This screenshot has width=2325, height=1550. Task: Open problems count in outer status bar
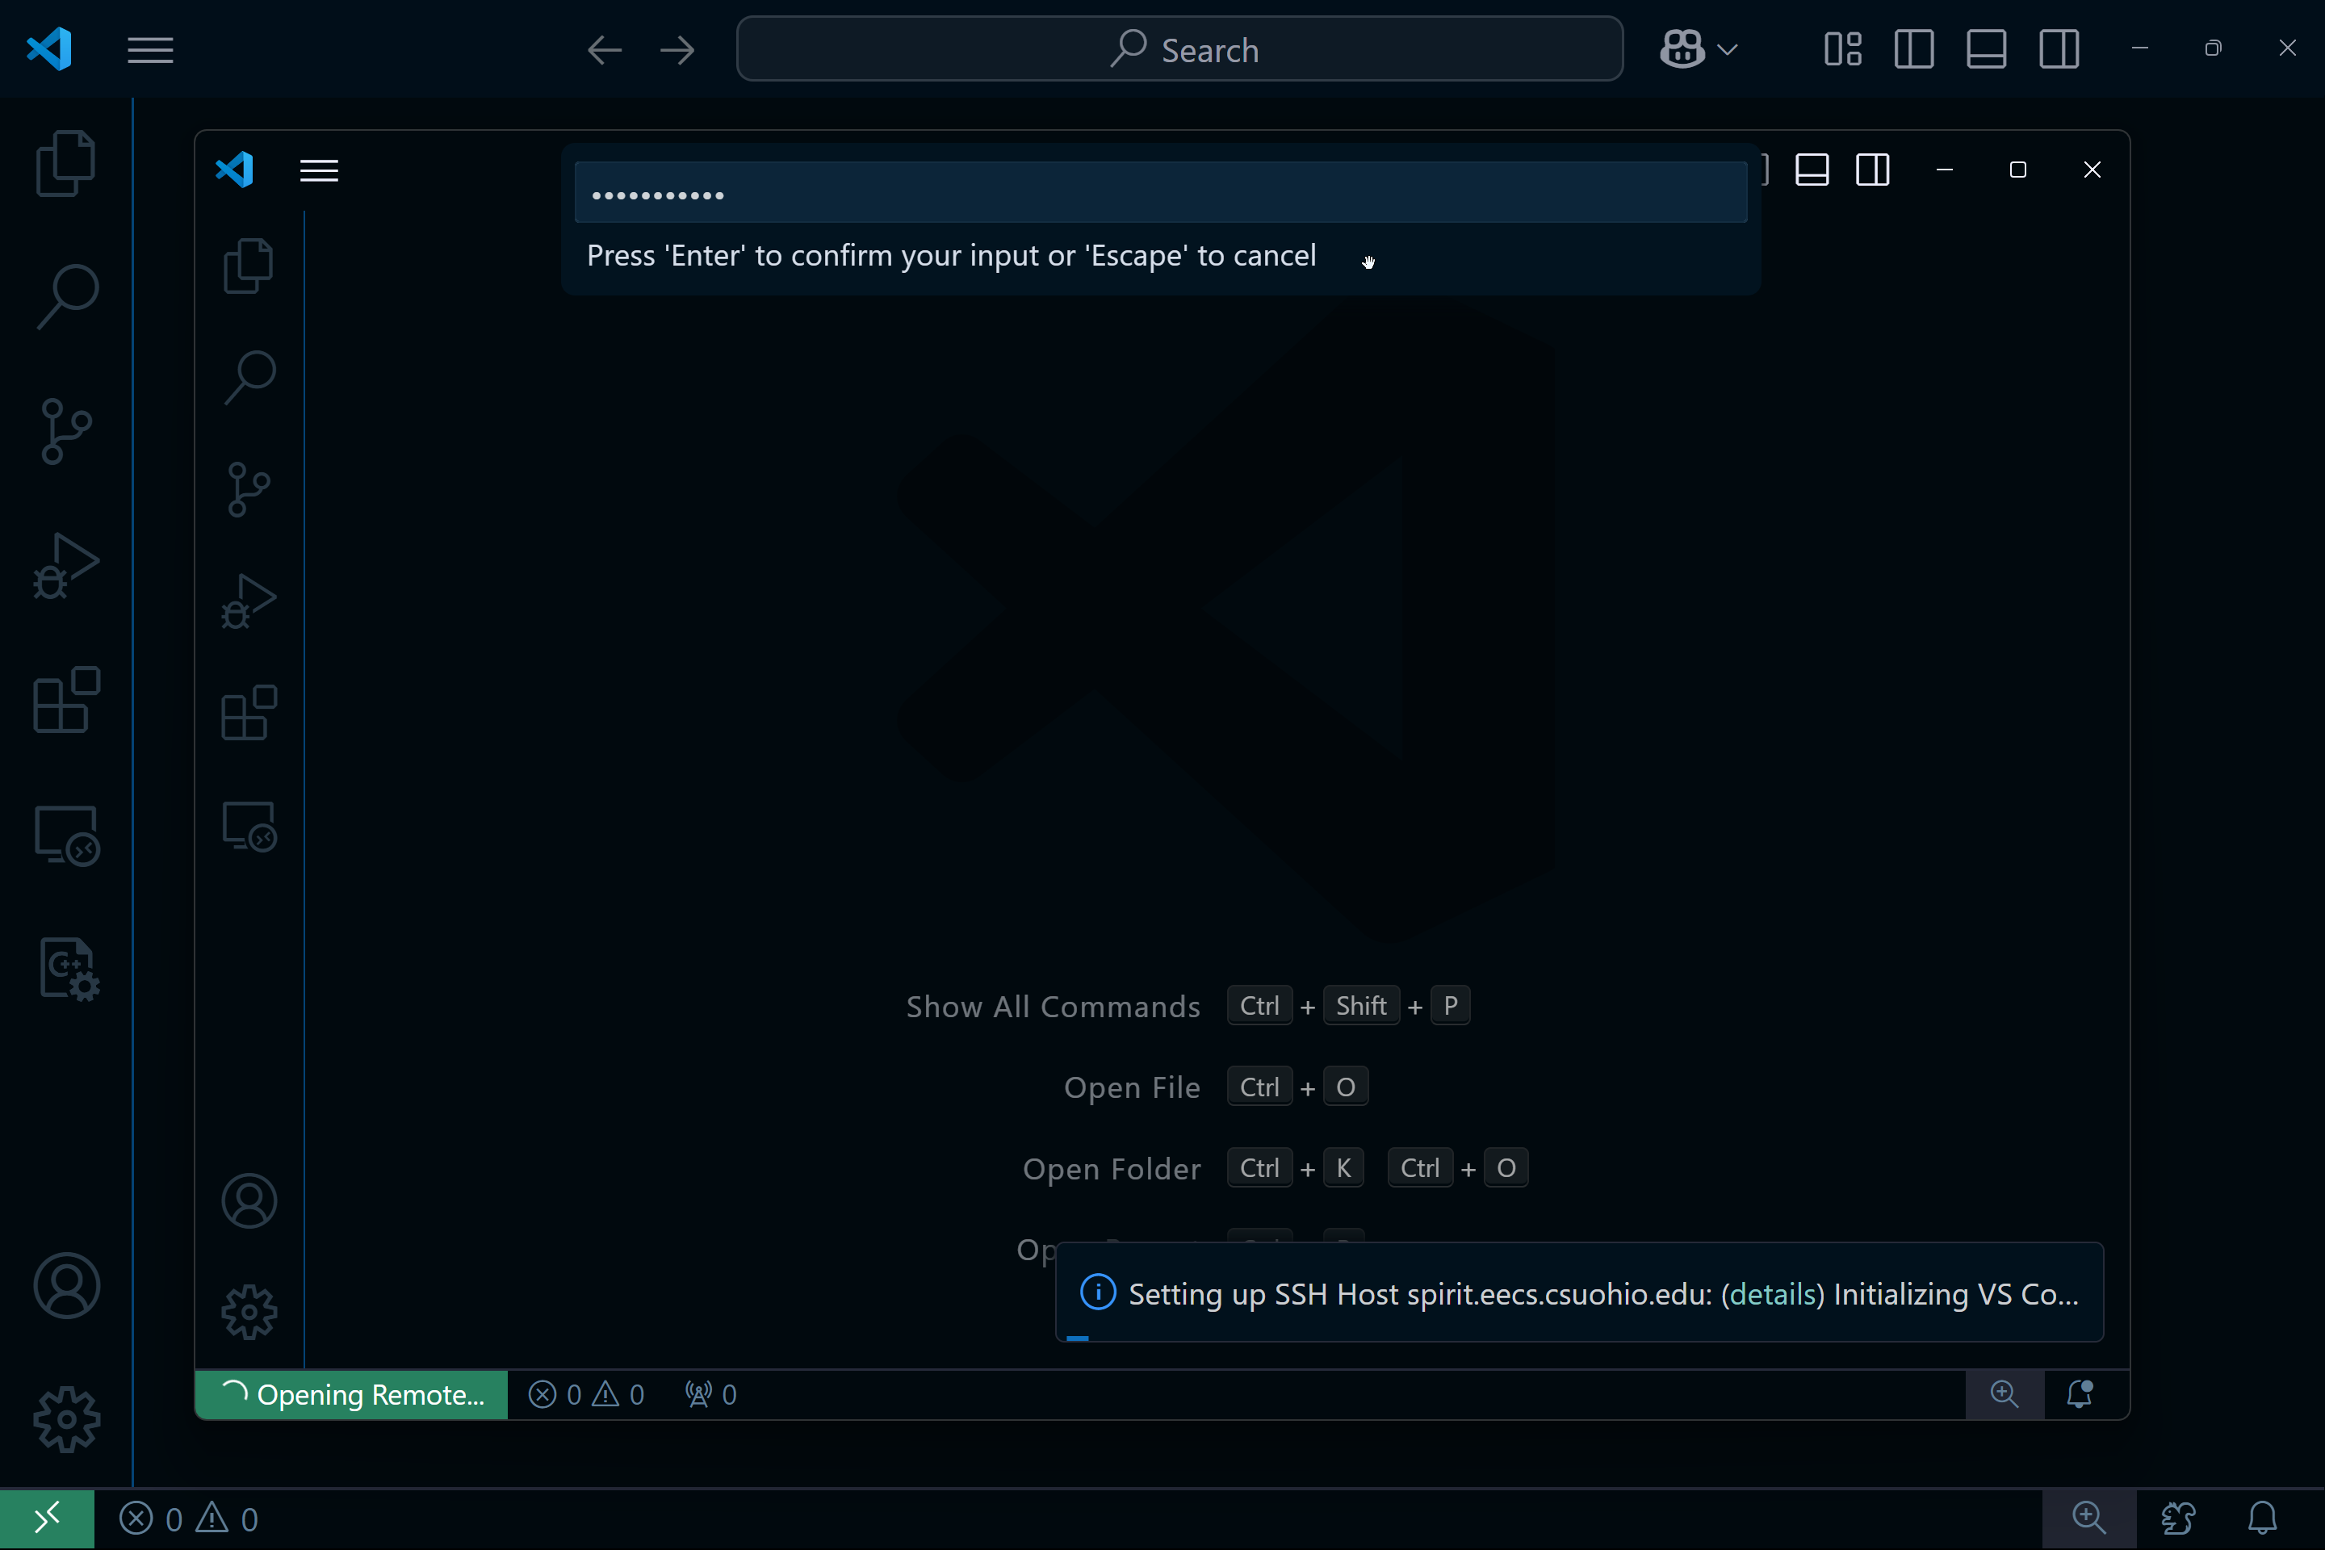(189, 1519)
